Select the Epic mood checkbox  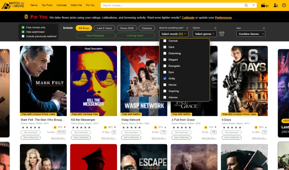[165, 72]
